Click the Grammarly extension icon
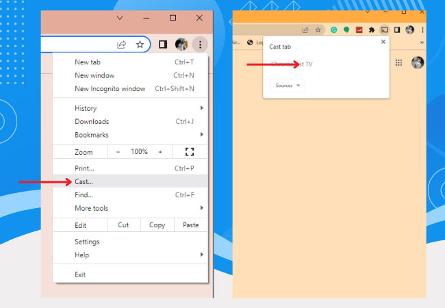Image resolution: width=445 pixels, height=308 pixels. click(333, 30)
